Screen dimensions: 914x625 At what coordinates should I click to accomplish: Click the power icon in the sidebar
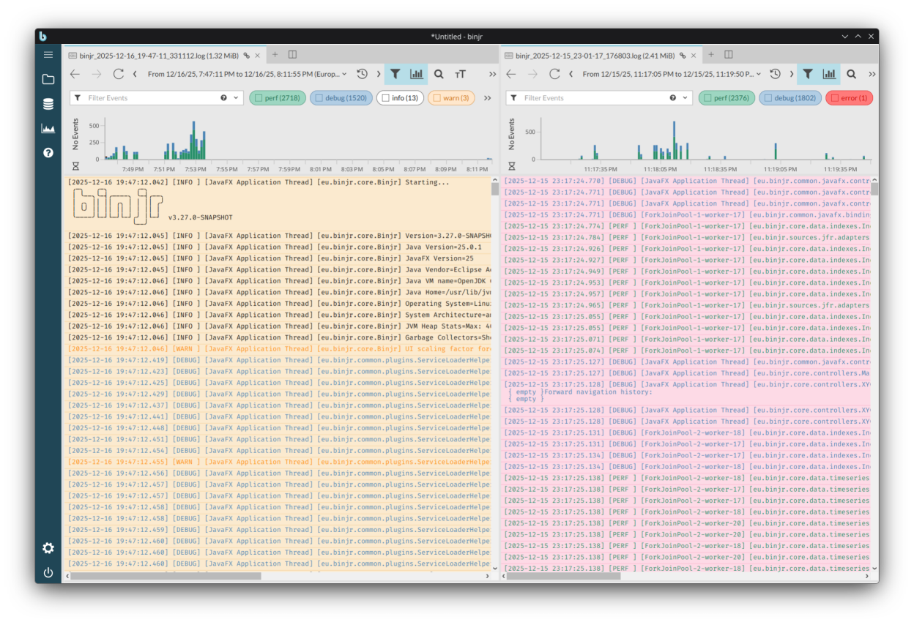(x=48, y=573)
